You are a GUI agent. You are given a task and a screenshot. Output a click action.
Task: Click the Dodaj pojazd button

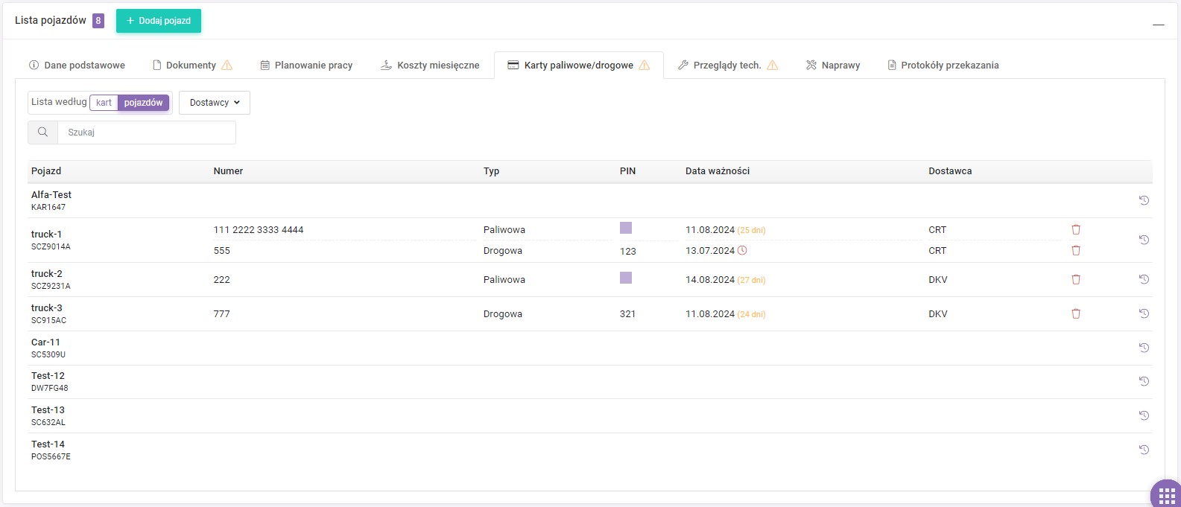159,21
